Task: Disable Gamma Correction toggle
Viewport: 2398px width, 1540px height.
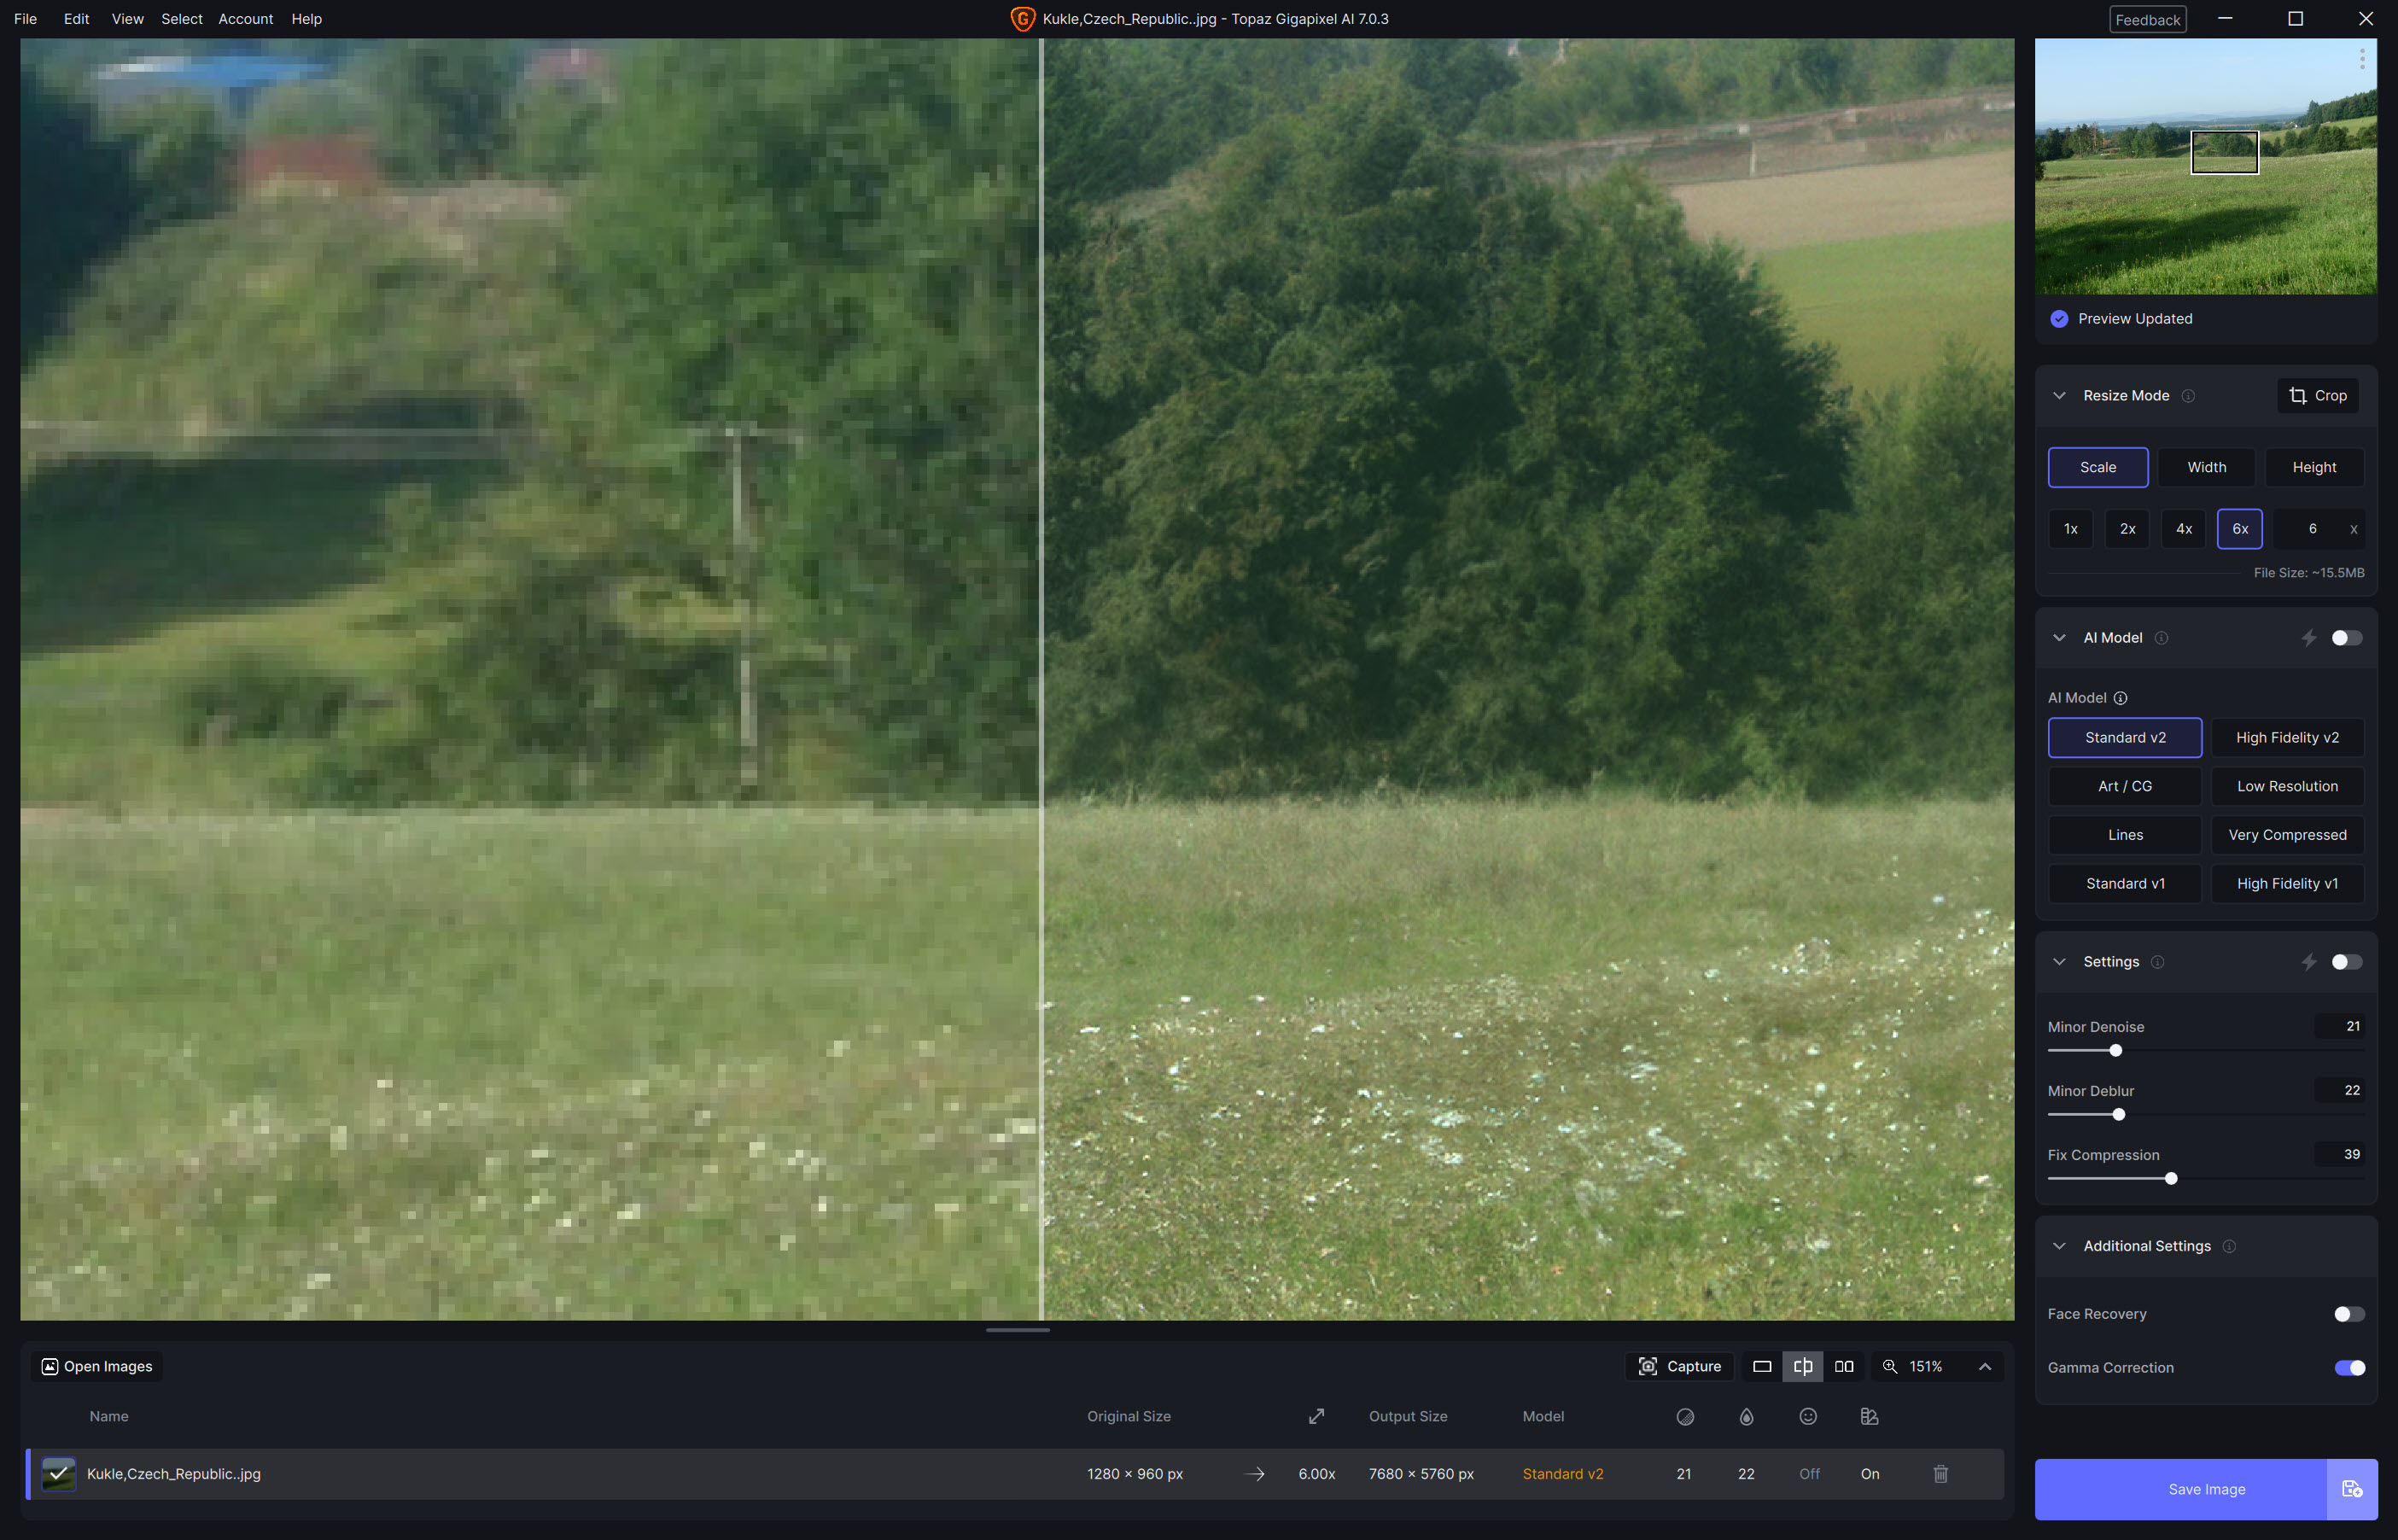Action: (x=2348, y=1368)
